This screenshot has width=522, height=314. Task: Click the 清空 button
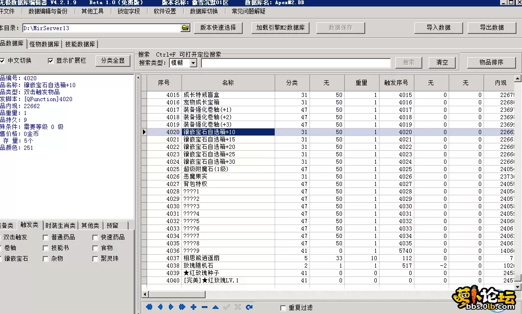[x=442, y=62]
